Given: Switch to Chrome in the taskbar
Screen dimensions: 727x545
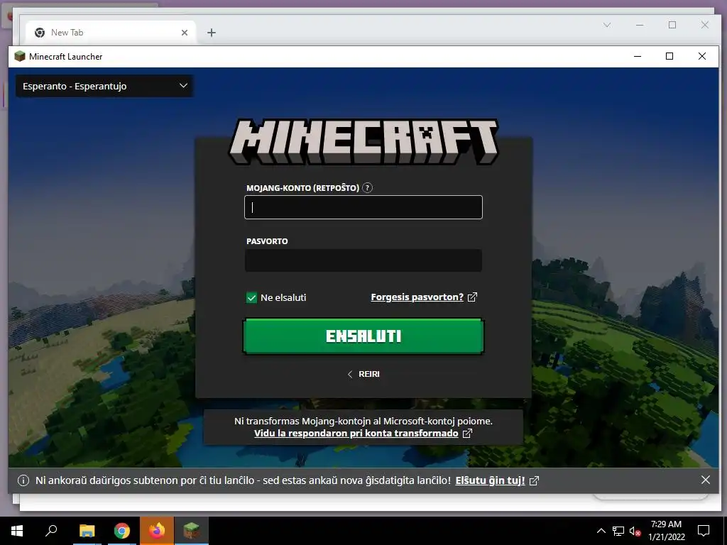Looking at the screenshot, I should (x=122, y=531).
